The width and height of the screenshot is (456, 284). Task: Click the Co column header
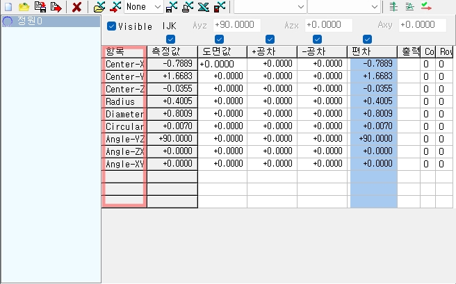(428, 51)
